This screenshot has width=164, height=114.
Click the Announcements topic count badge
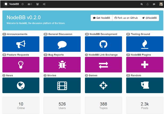coord(4,34)
